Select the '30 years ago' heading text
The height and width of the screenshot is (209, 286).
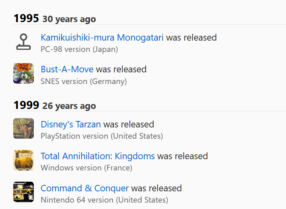(x=69, y=19)
